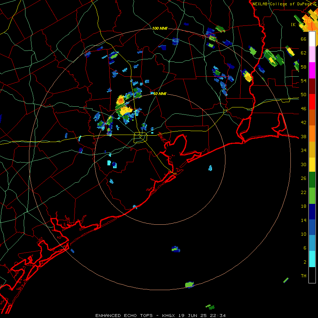Select the 26 value on the legend
318x318 pixels.
click(x=304, y=178)
